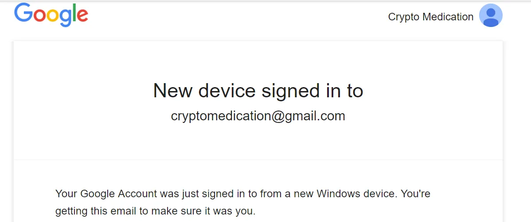Select the Crypto Medication account name
The image size is (531, 222).
431,16
